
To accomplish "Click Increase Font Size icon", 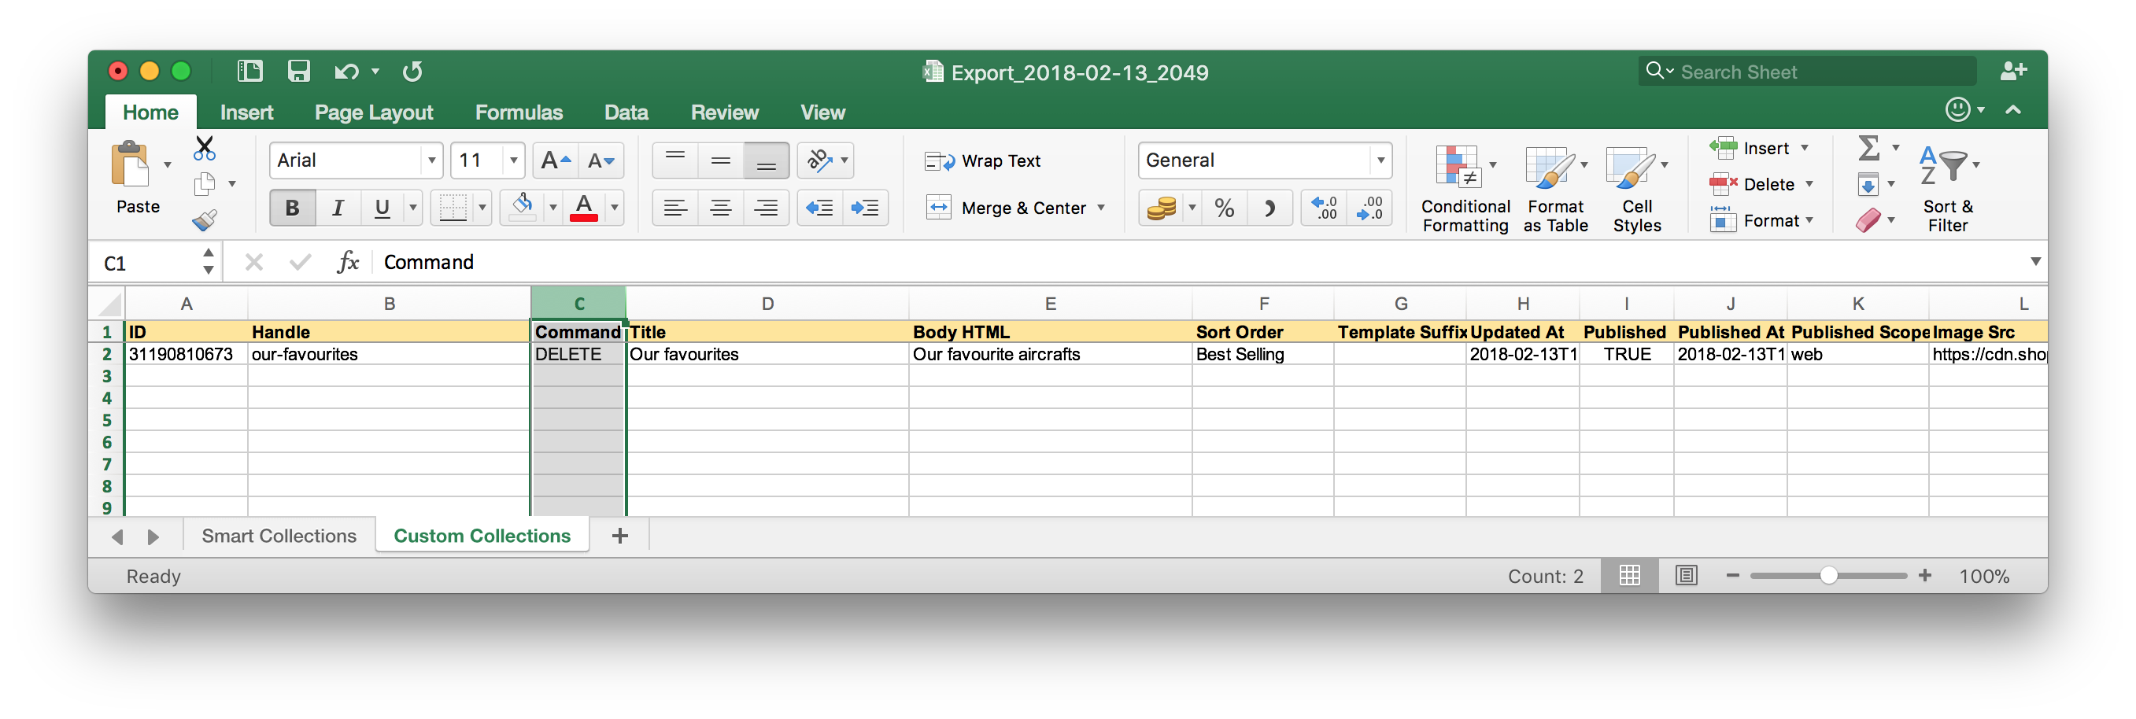I will pos(555,160).
